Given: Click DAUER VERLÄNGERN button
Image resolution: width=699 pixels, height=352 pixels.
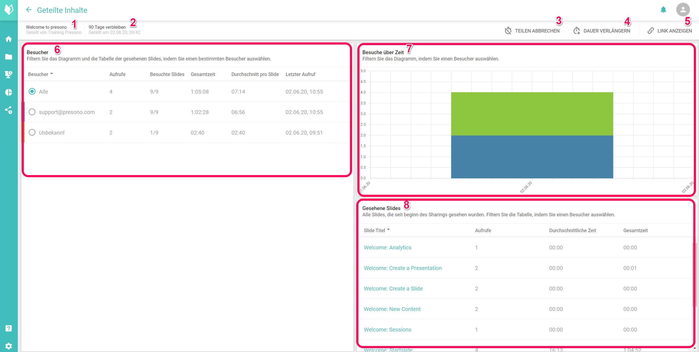Looking at the screenshot, I should [602, 31].
